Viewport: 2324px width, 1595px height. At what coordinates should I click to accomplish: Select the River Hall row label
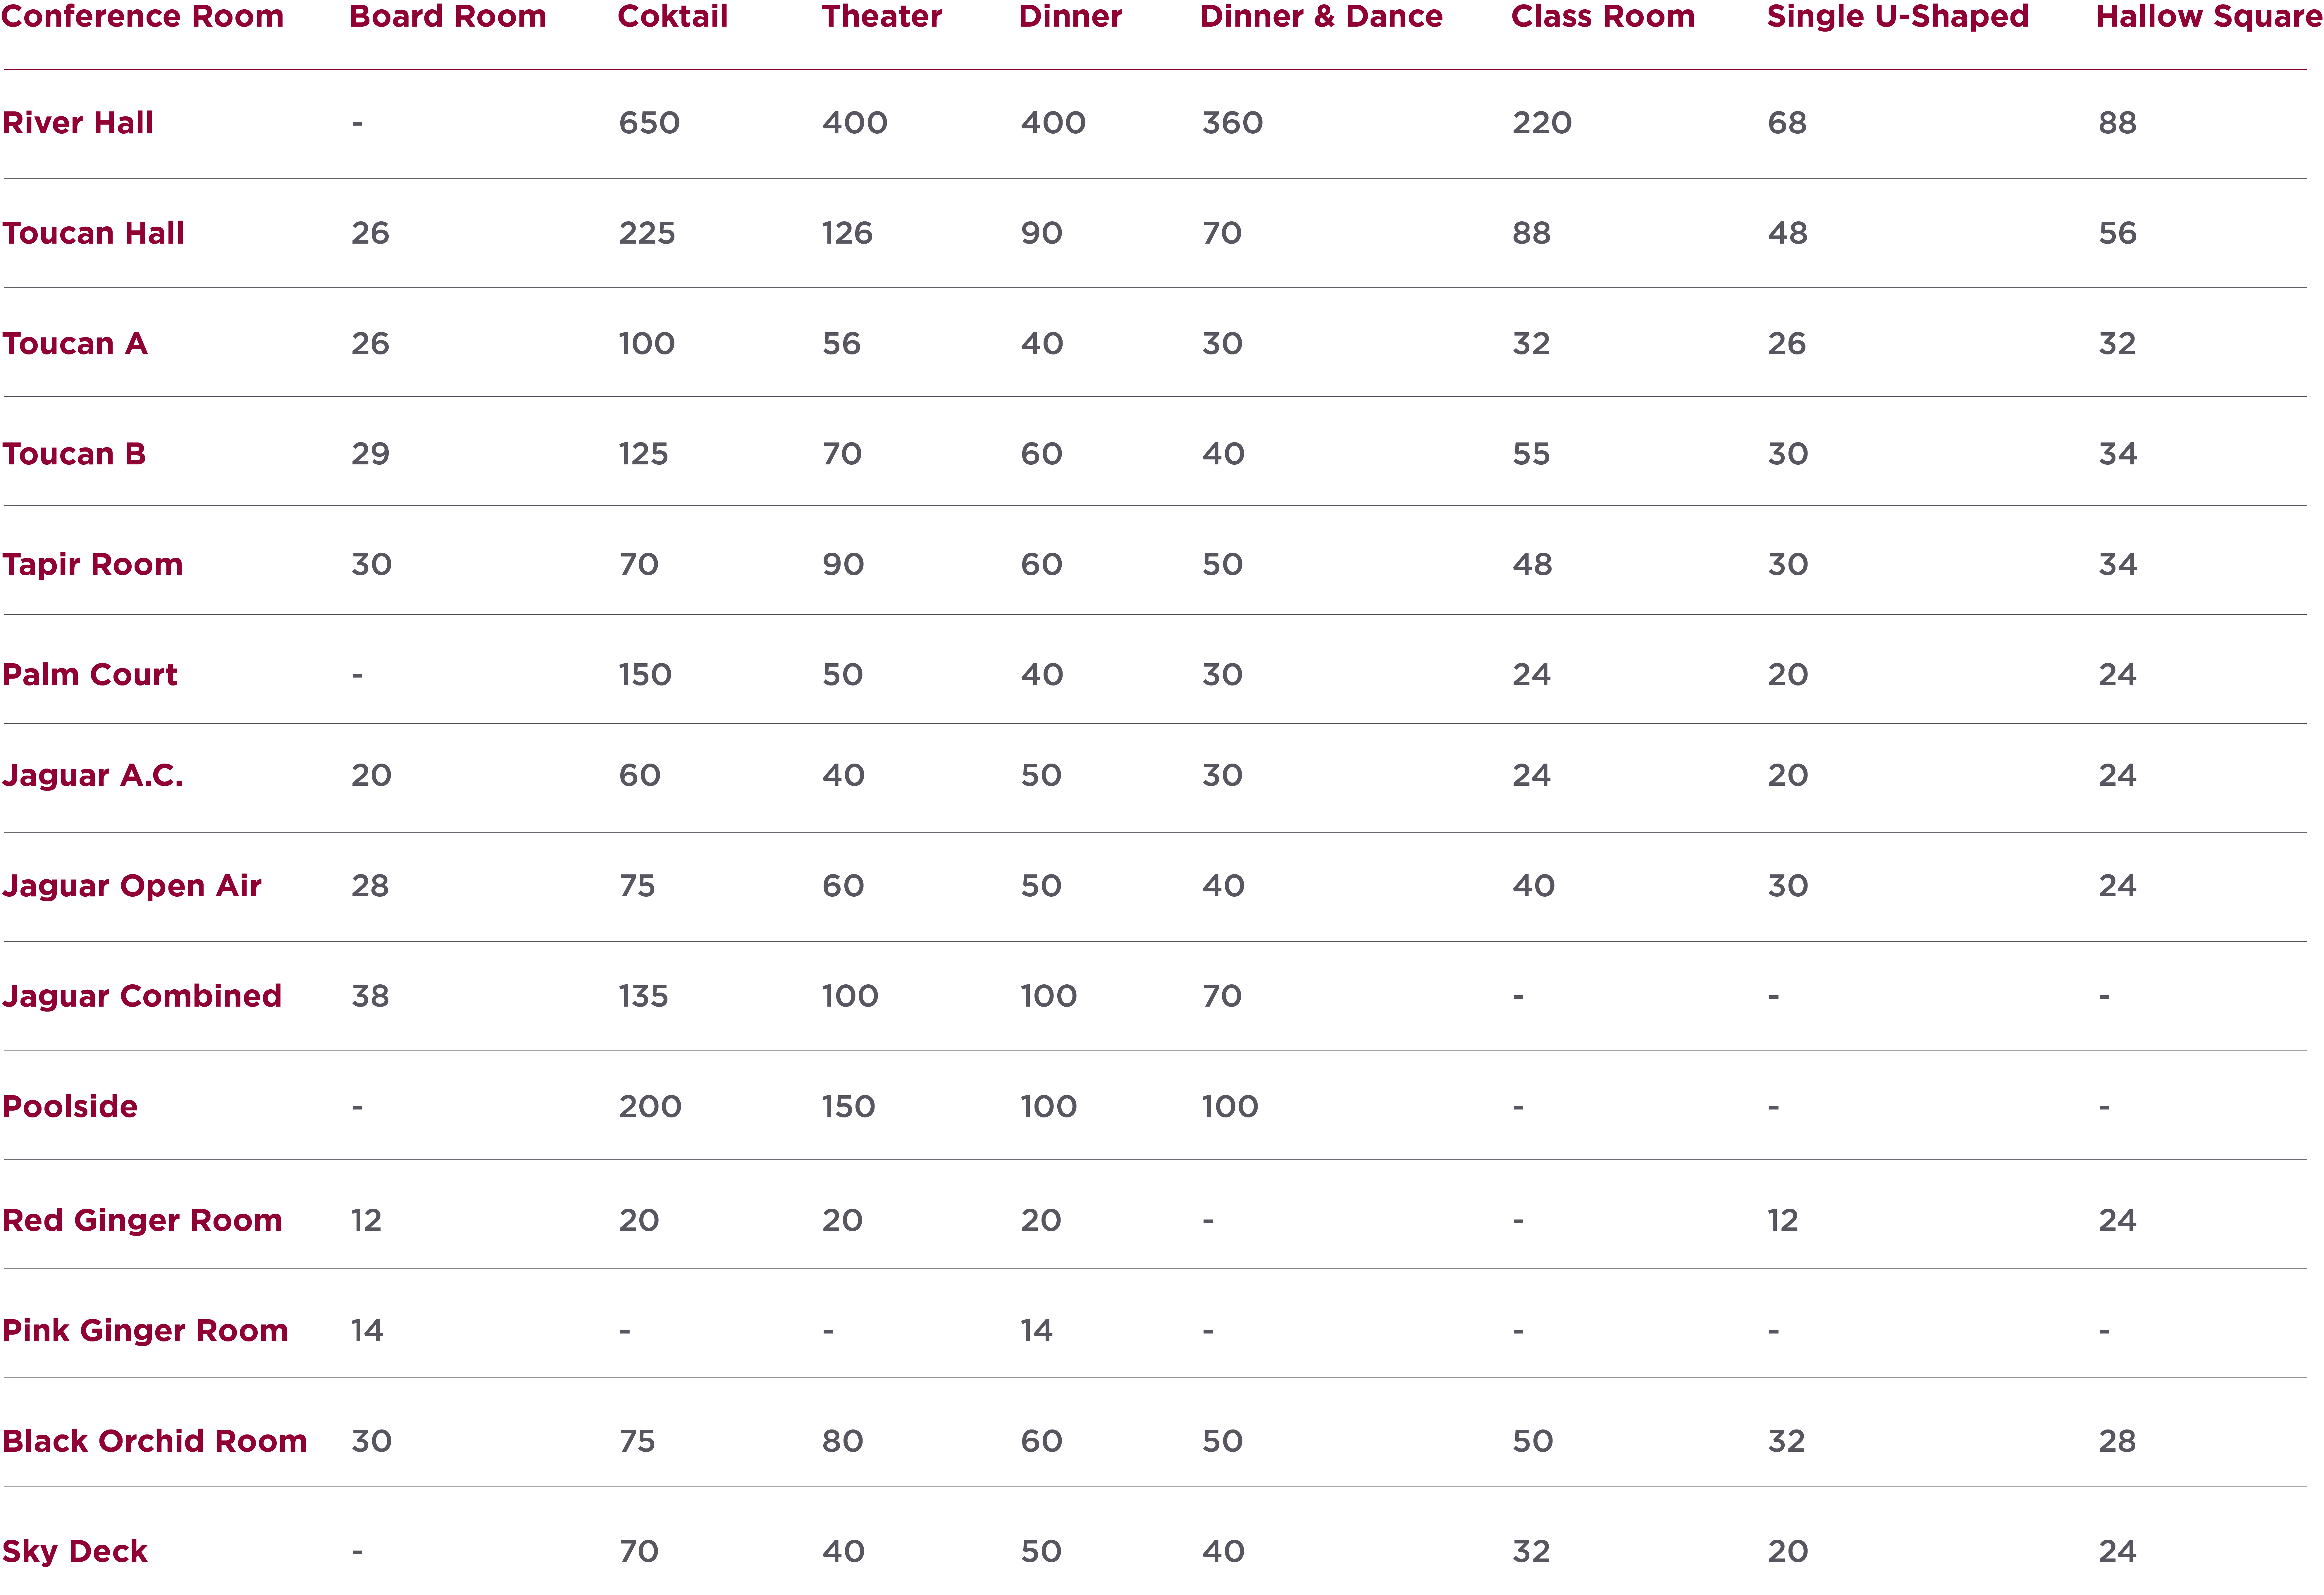coord(78,123)
